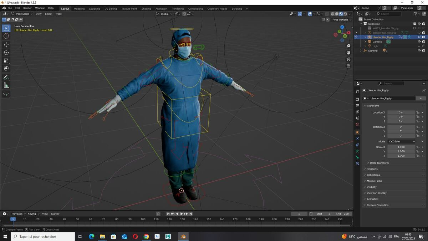Lock the Location X value
This screenshot has width=428, height=241.
tap(418, 112)
